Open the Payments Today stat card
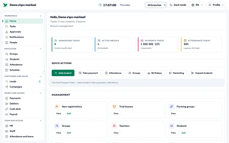The width and height of the screenshot is (229, 143). tap(158, 45)
